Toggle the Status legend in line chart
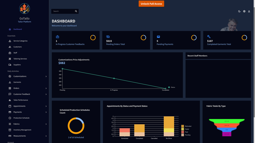The height and width of the screenshot is (143, 255). [x=172, y=87]
